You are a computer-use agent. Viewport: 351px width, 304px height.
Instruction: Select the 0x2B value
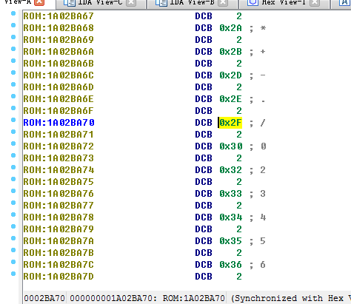tap(230, 52)
